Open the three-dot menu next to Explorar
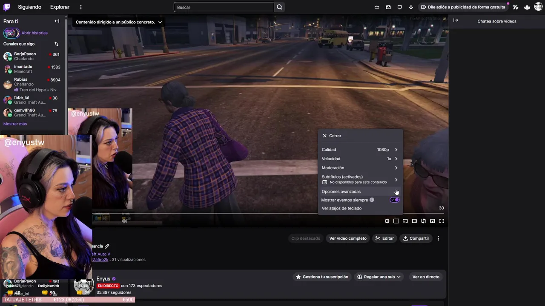Screen dimensions: 545x306 [81, 7]
